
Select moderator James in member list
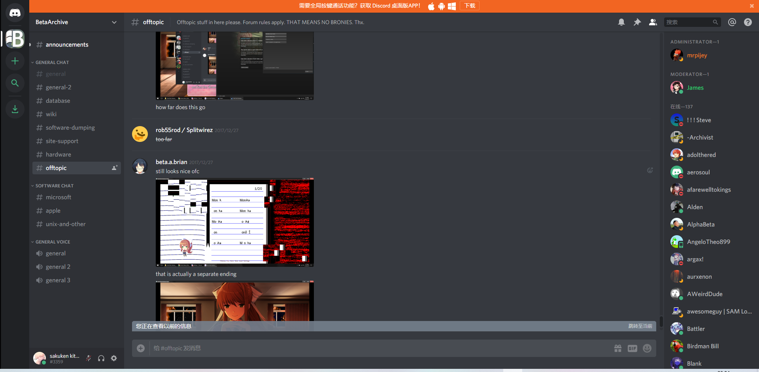pos(711,88)
